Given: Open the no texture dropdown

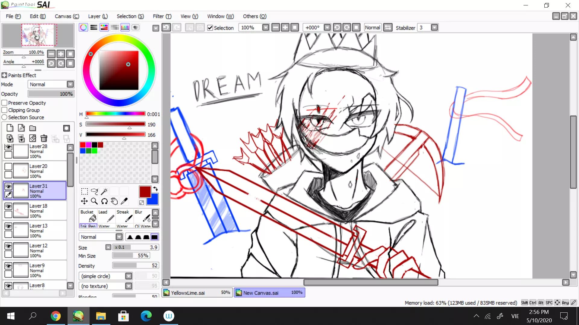Looking at the screenshot, I should [x=128, y=286].
